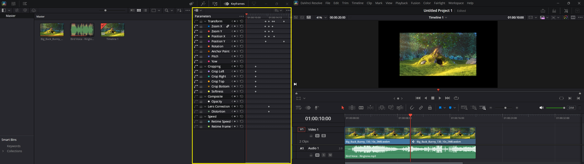Screen dimensions: 584x164
Task: Collapse the Composite parameter group
Action: 205,97
